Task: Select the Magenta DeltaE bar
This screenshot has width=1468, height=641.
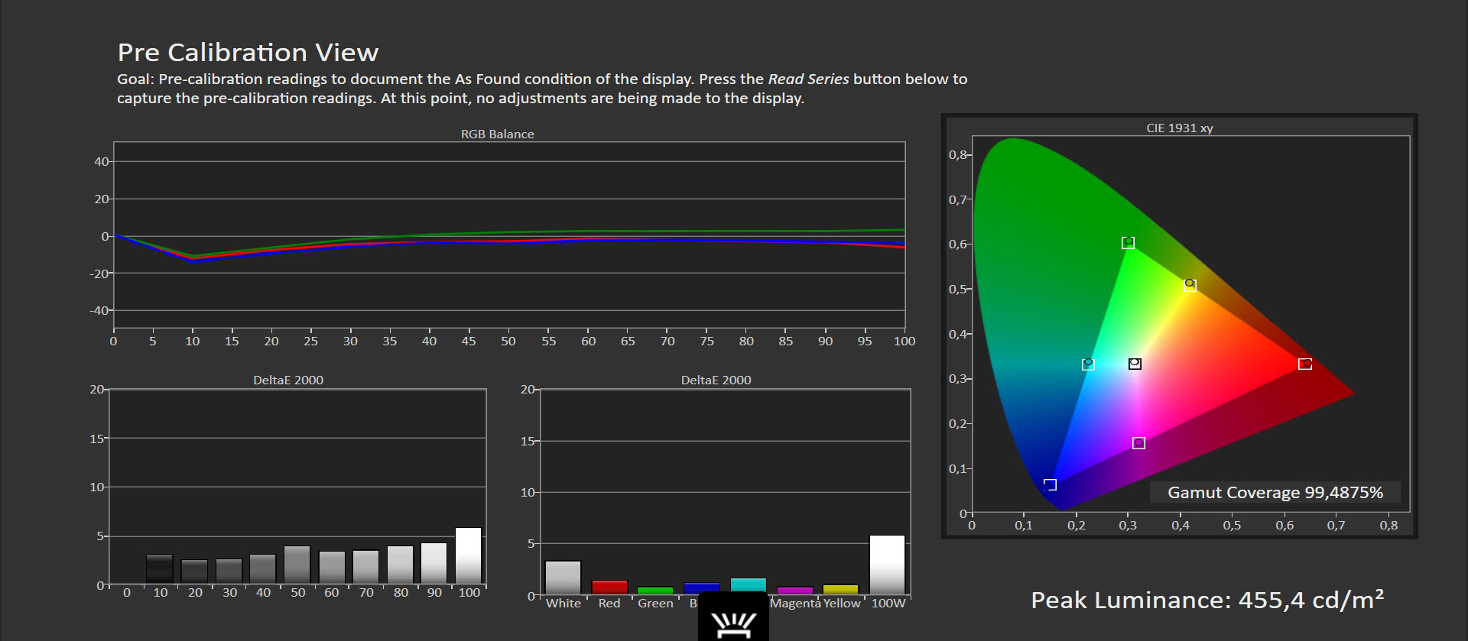Action: pyautogui.click(x=795, y=591)
